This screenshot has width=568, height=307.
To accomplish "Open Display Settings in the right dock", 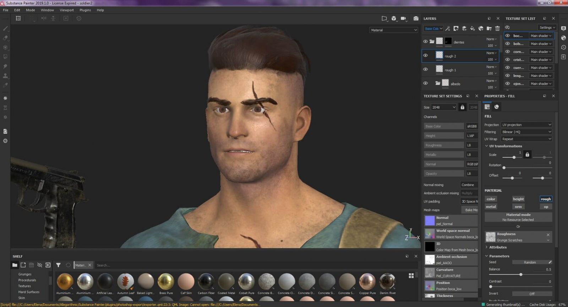I will tap(563, 28).
